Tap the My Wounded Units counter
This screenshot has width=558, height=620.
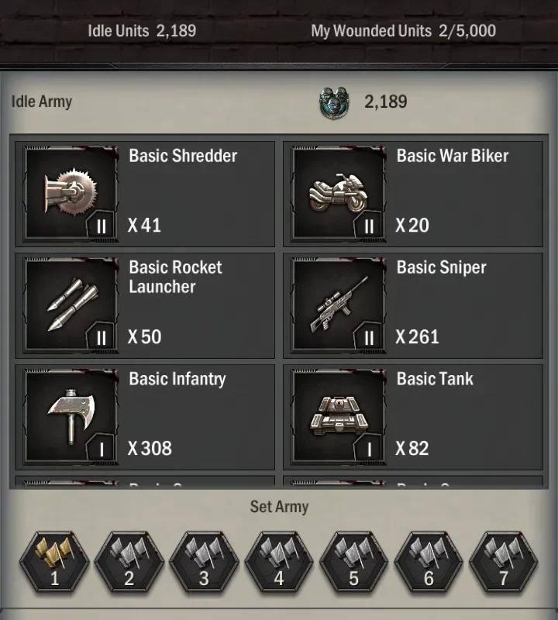(x=403, y=31)
